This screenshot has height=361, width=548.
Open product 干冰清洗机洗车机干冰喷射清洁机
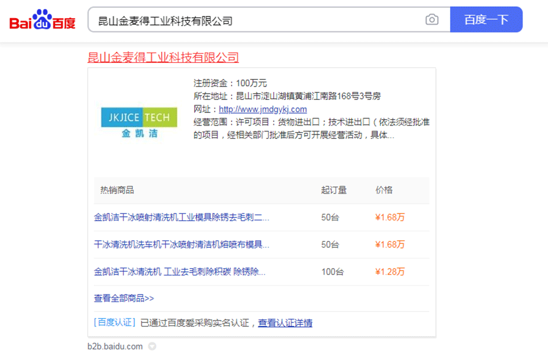[x=182, y=245]
